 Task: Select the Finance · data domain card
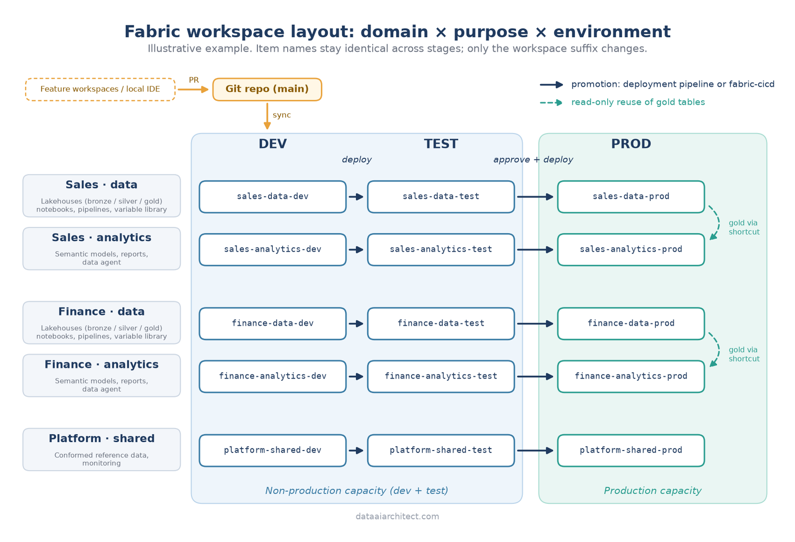tap(101, 323)
